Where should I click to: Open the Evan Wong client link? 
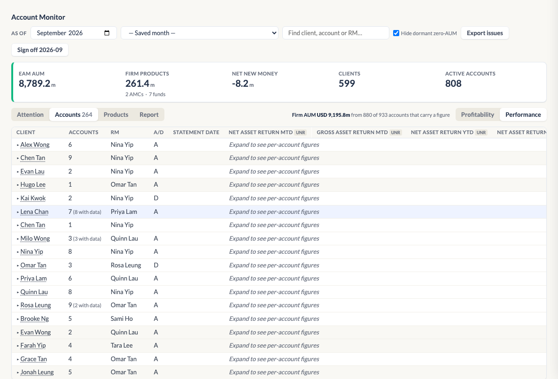36,332
